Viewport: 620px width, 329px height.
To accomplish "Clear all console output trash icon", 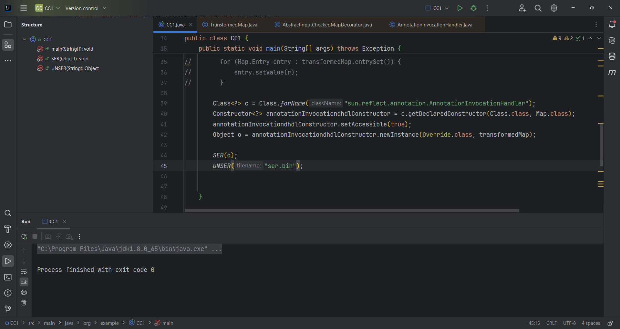I will pyautogui.click(x=24, y=303).
